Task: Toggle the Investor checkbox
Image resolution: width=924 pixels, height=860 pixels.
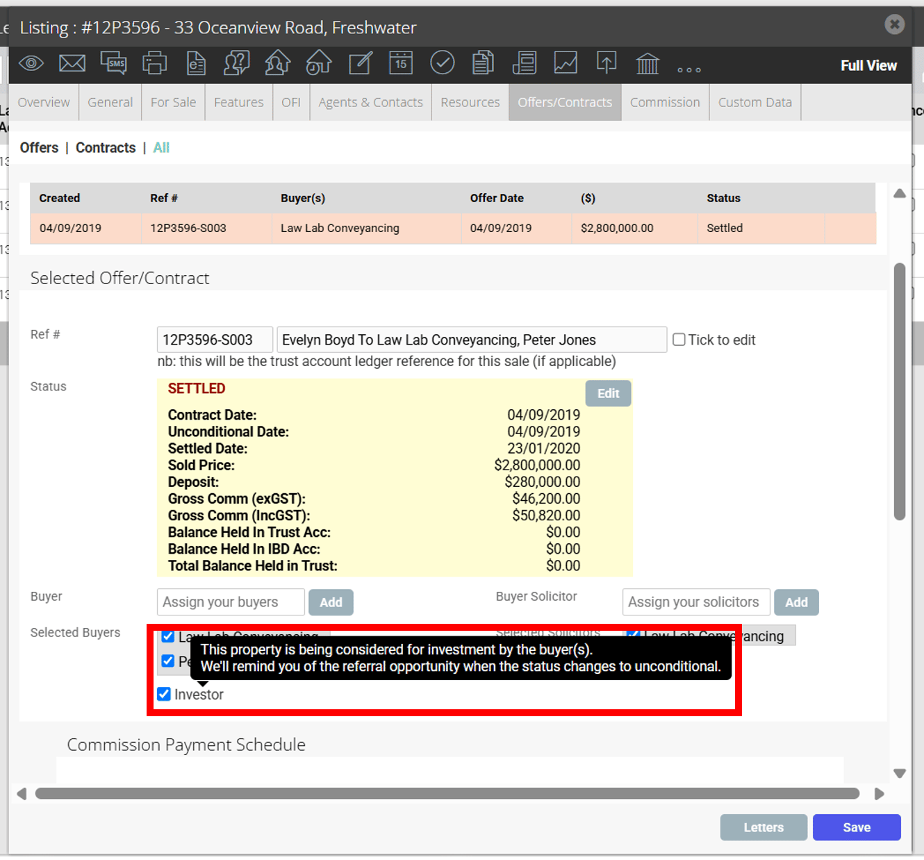Action: click(164, 694)
